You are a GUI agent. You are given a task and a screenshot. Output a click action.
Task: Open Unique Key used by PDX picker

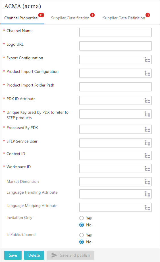tap(147, 114)
